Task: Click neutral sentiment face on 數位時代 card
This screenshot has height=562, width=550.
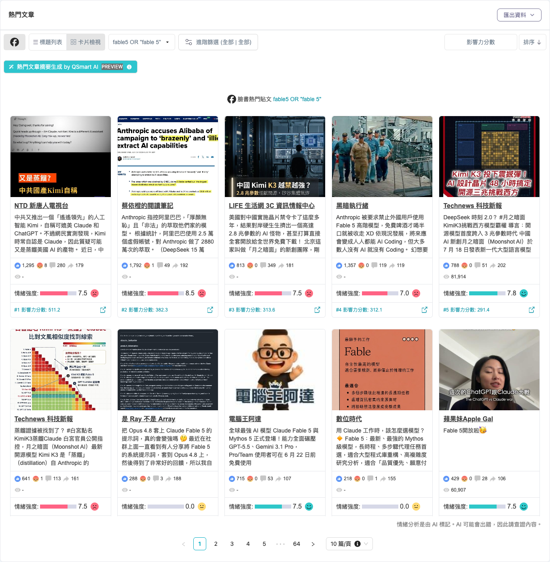Action: (x=416, y=507)
